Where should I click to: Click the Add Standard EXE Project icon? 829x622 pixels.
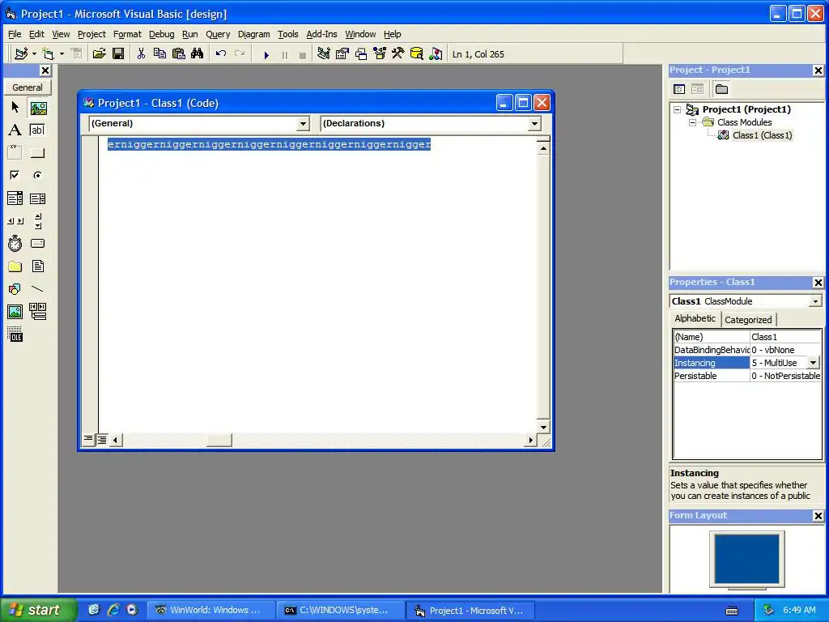point(21,53)
